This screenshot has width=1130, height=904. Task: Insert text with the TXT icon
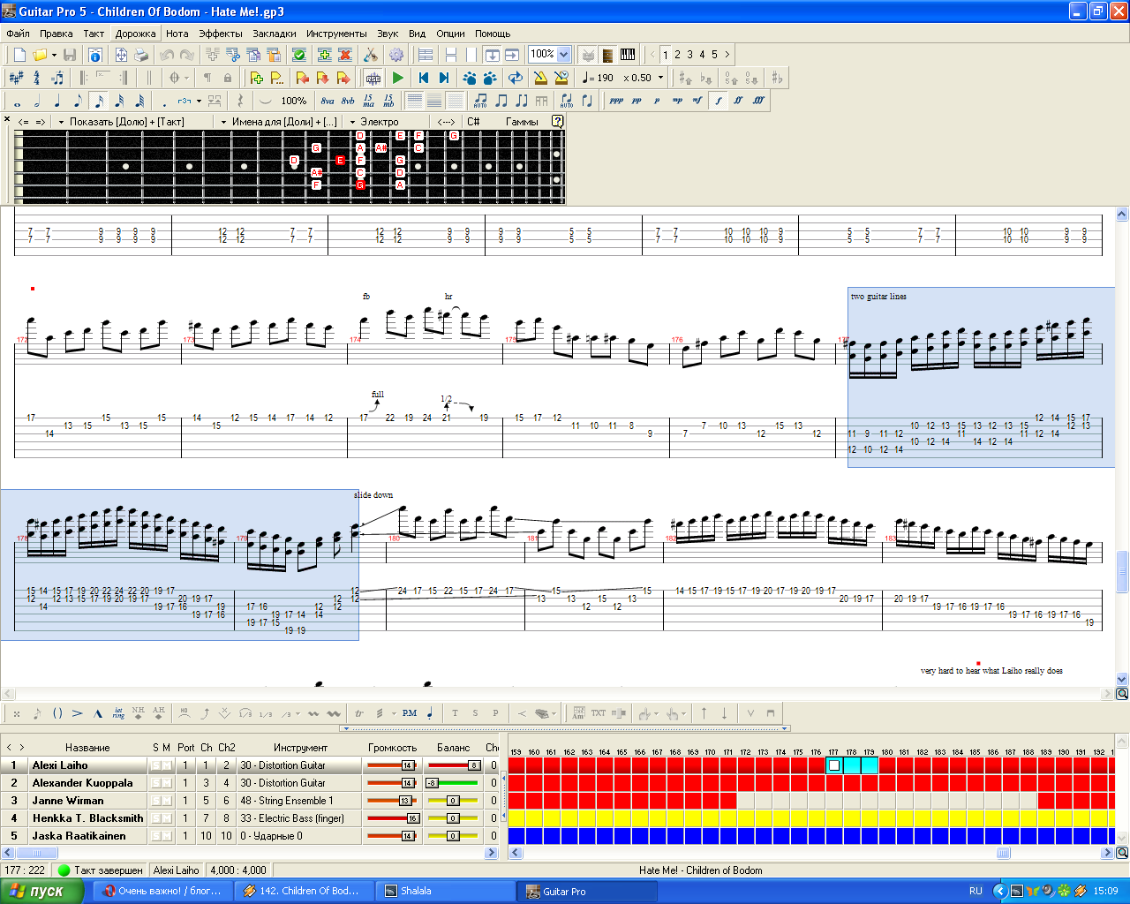[x=599, y=713]
